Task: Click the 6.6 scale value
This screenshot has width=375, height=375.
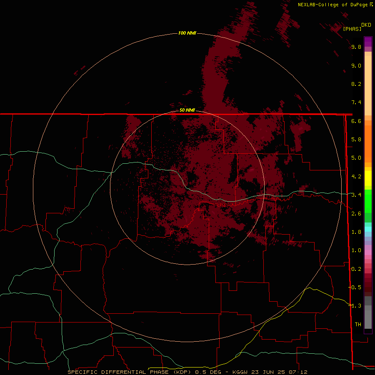Action: click(356, 121)
